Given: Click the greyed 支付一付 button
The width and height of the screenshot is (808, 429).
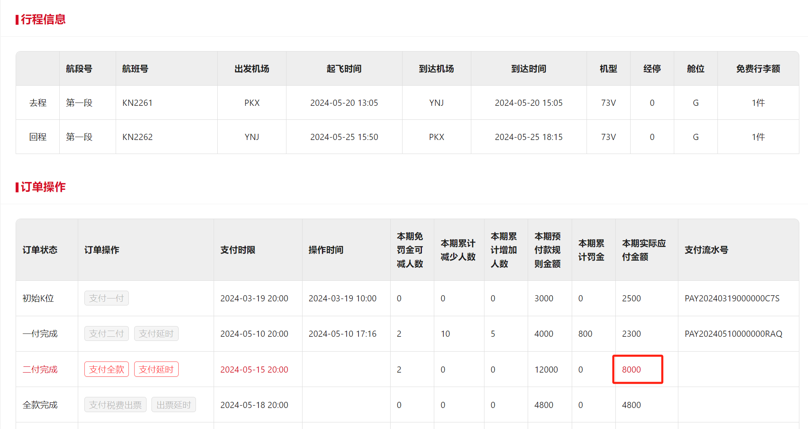Looking at the screenshot, I should tap(107, 298).
